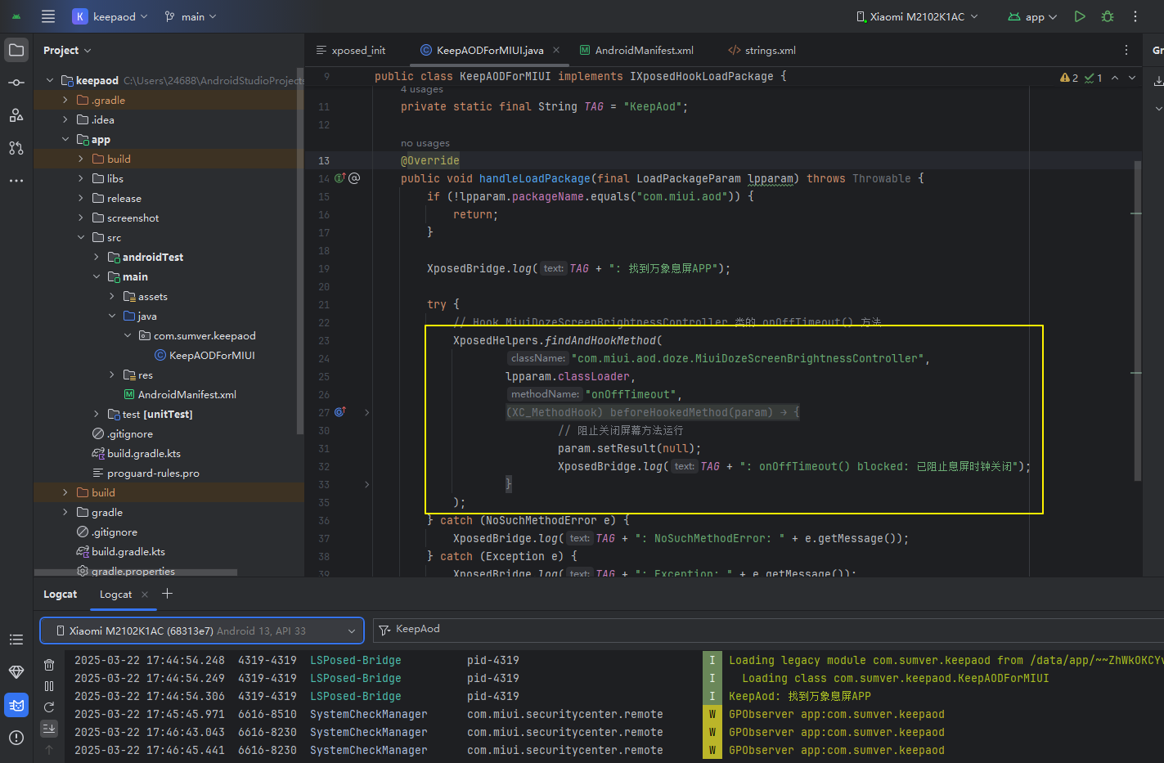Open the App Quality Insights diamond icon

tap(16, 672)
